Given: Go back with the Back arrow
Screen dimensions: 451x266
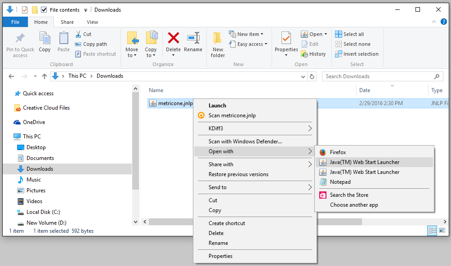Looking at the screenshot, I should click(11, 76).
